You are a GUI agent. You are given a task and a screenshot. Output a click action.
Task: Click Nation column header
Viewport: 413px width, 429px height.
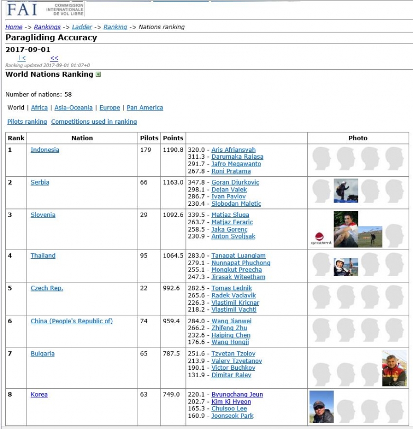(x=82, y=138)
